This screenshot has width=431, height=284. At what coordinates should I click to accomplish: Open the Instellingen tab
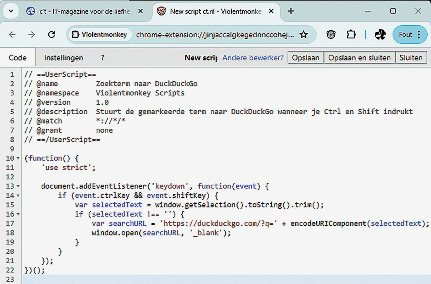[64, 58]
